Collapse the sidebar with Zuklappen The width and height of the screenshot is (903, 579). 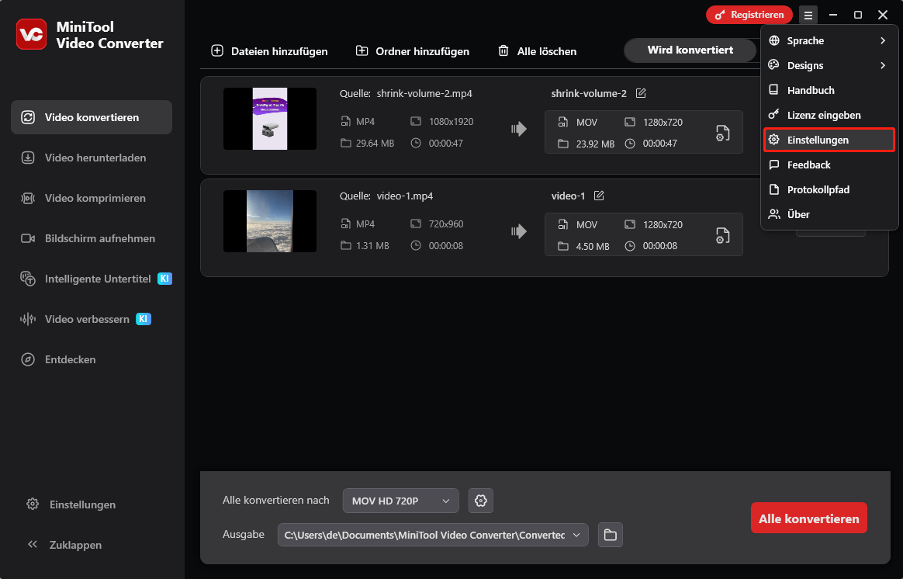[x=64, y=545]
